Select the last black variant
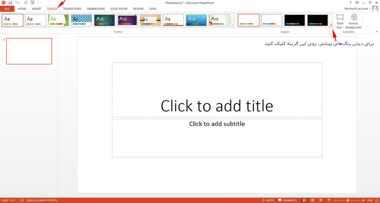 click(x=318, y=20)
